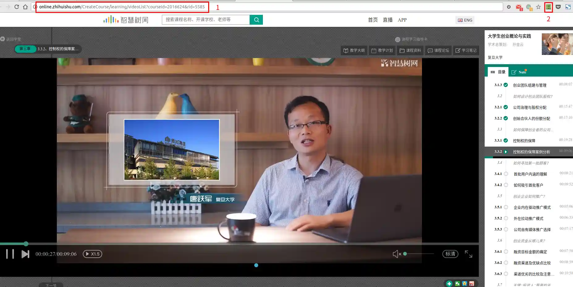Switch to the Note tab
This screenshot has width=573, height=287.
click(x=519, y=72)
